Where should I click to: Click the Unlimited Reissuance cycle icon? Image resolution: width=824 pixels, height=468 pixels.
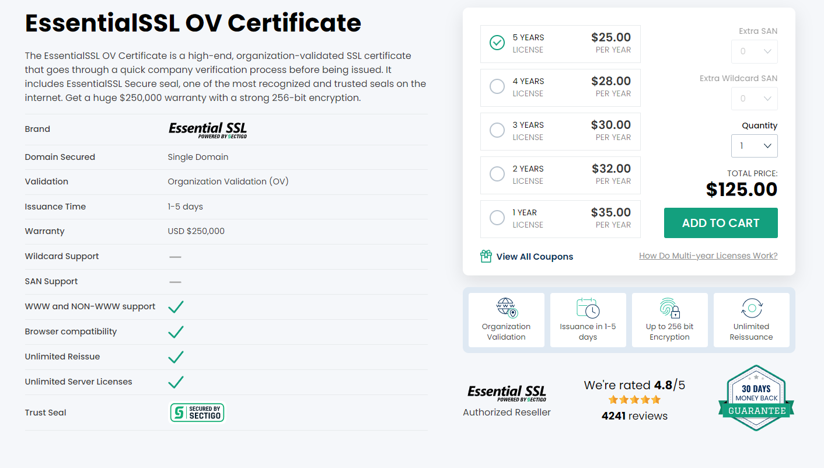751,308
